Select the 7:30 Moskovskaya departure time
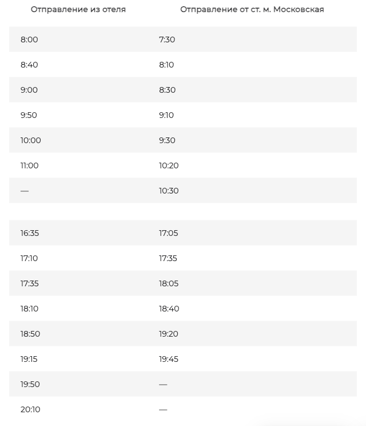Image resolution: width=366 pixels, height=426 pixels. point(167,40)
